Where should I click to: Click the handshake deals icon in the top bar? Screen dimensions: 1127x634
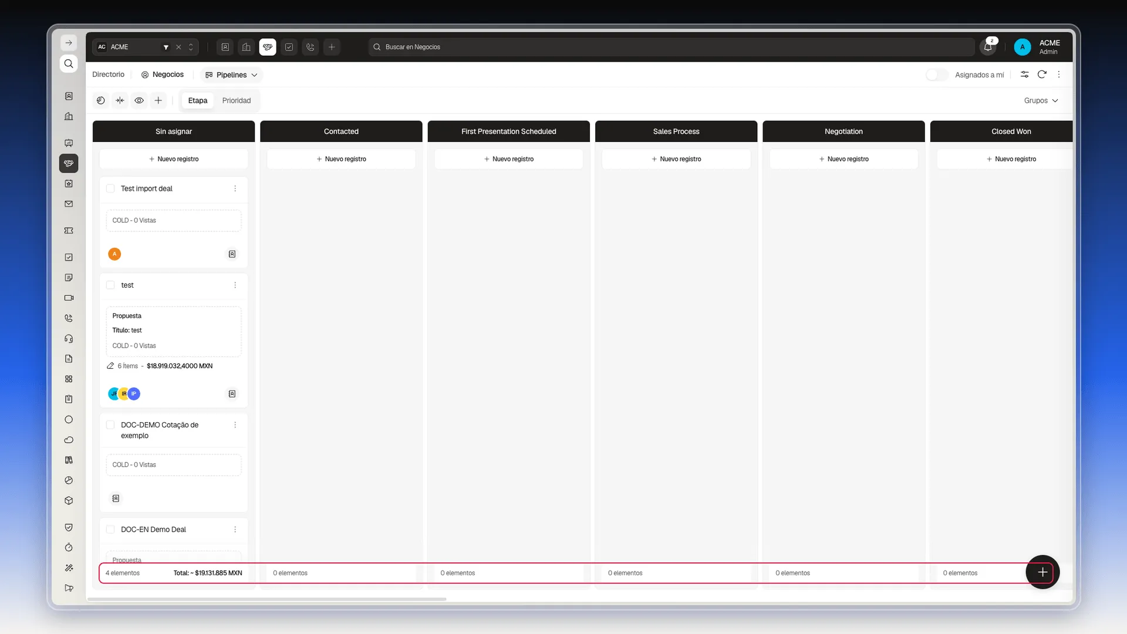pyautogui.click(x=268, y=47)
